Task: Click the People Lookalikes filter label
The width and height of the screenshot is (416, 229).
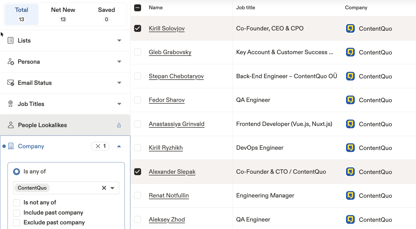Action: [42, 125]
